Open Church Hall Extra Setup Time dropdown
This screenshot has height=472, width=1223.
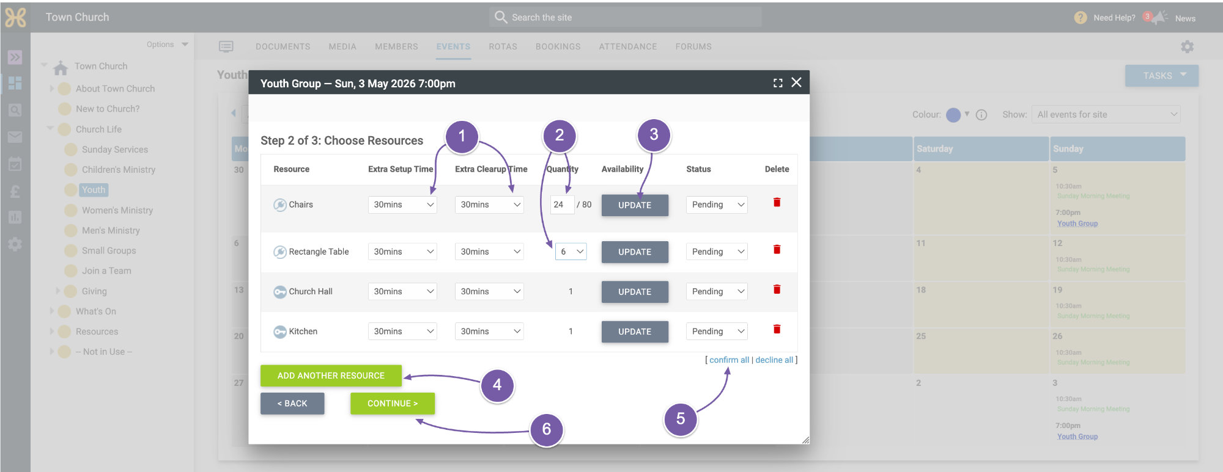[402, 291]
